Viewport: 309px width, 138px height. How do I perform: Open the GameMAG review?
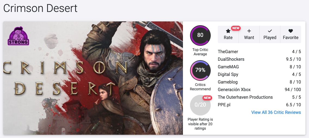228,67
